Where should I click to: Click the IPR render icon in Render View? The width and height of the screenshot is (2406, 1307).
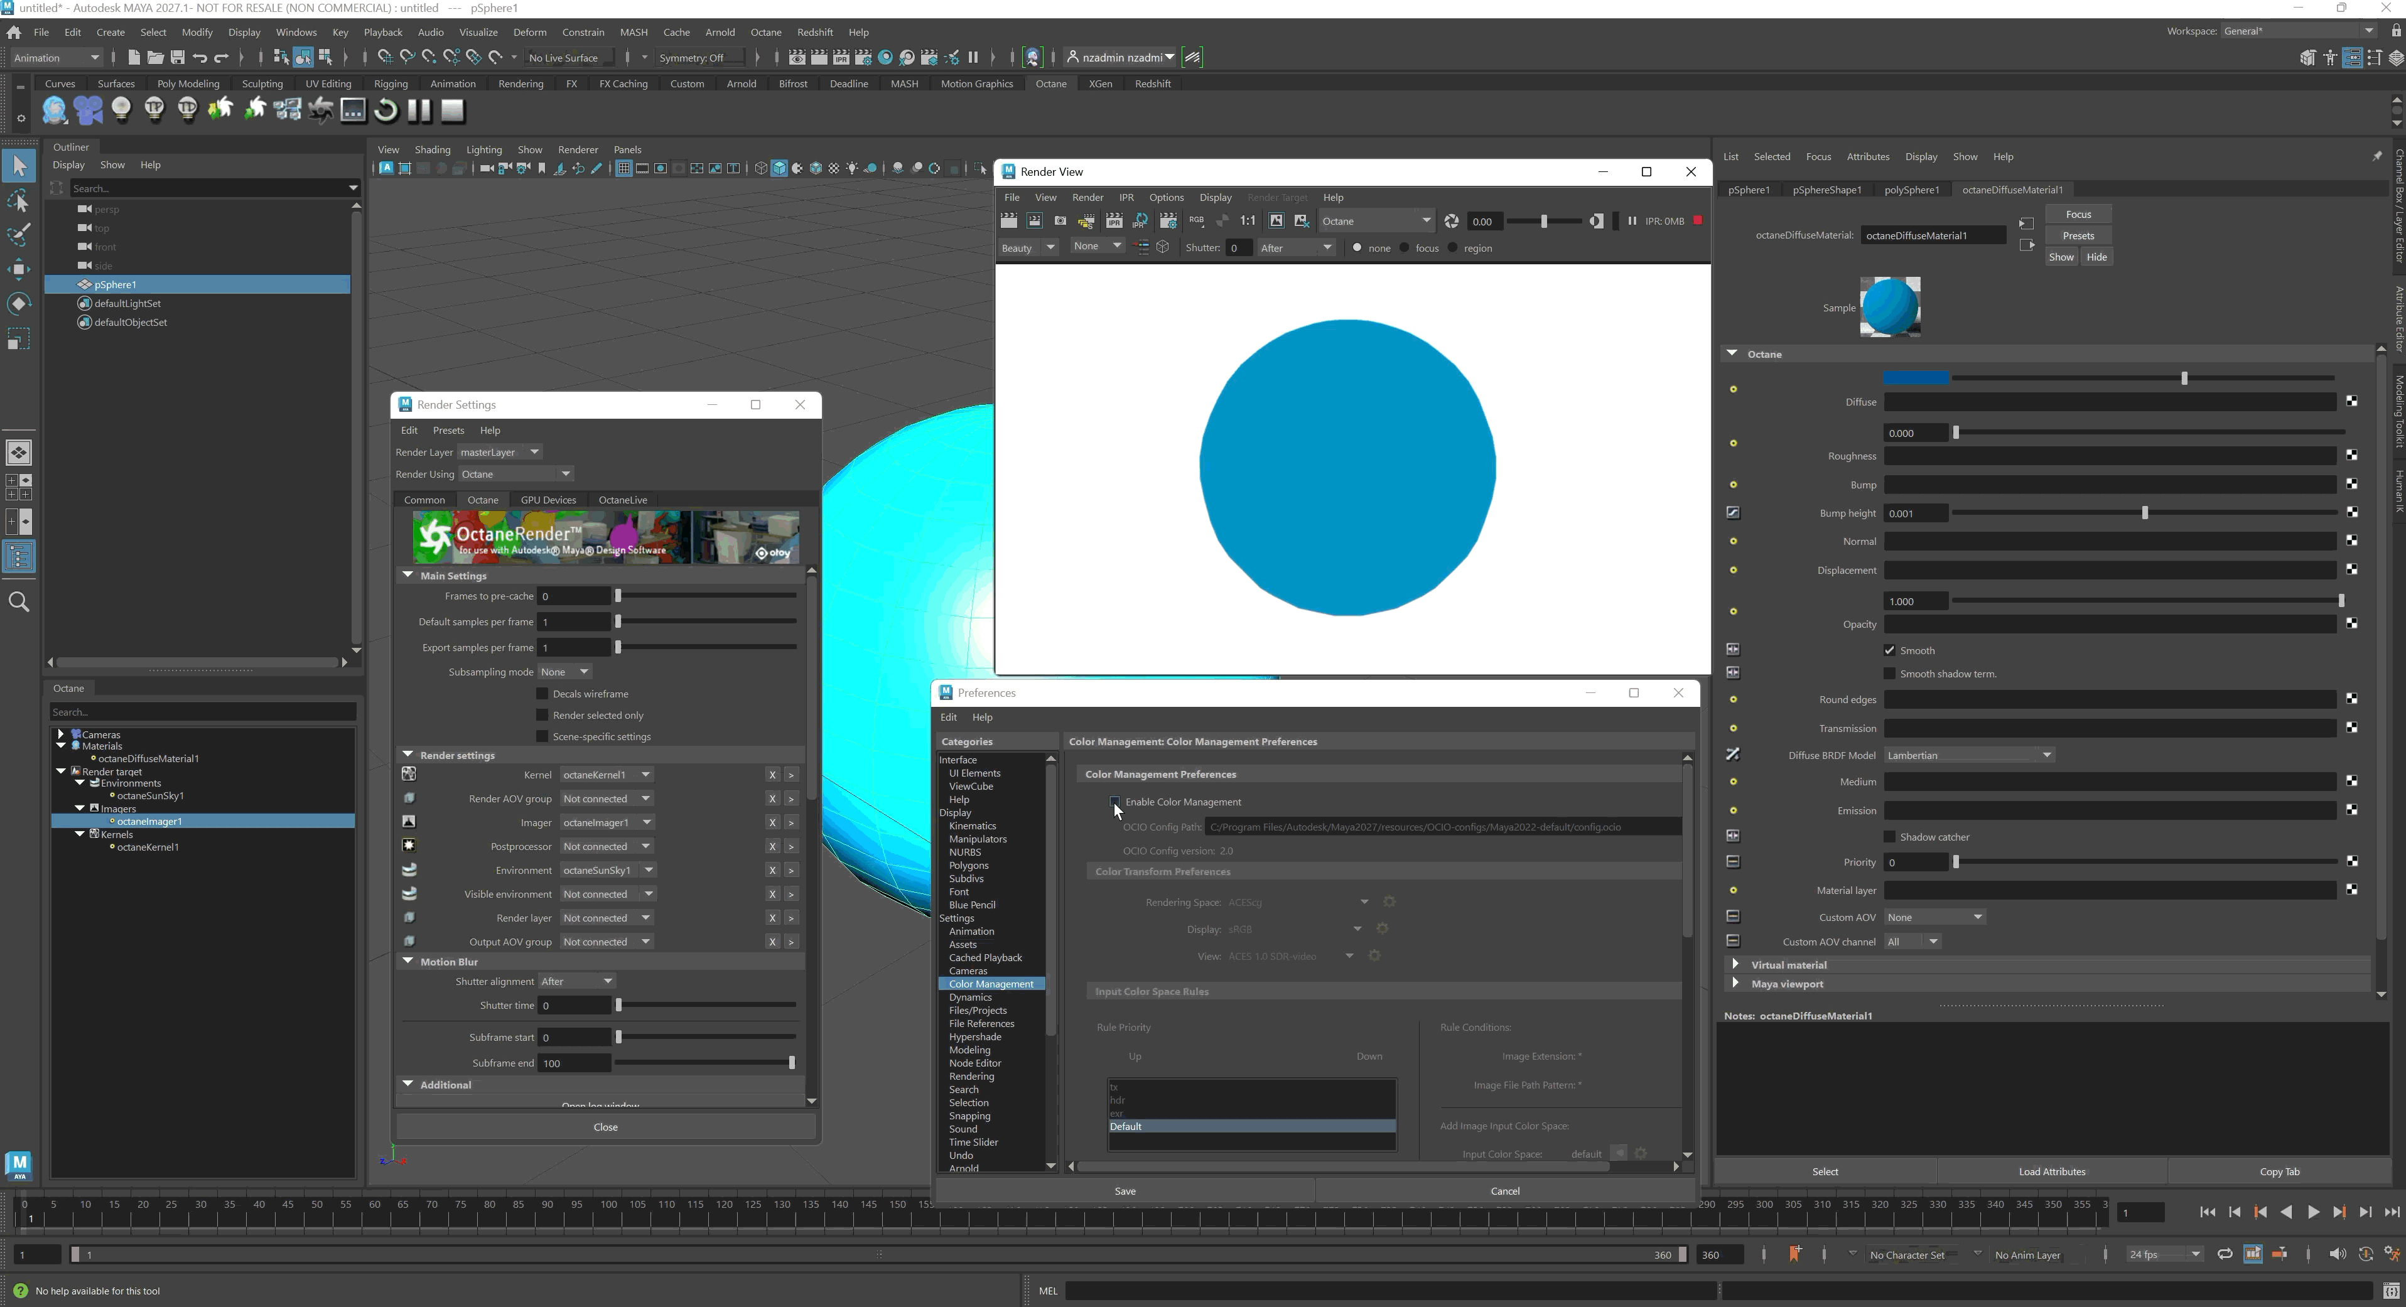tap(1114, 221)
